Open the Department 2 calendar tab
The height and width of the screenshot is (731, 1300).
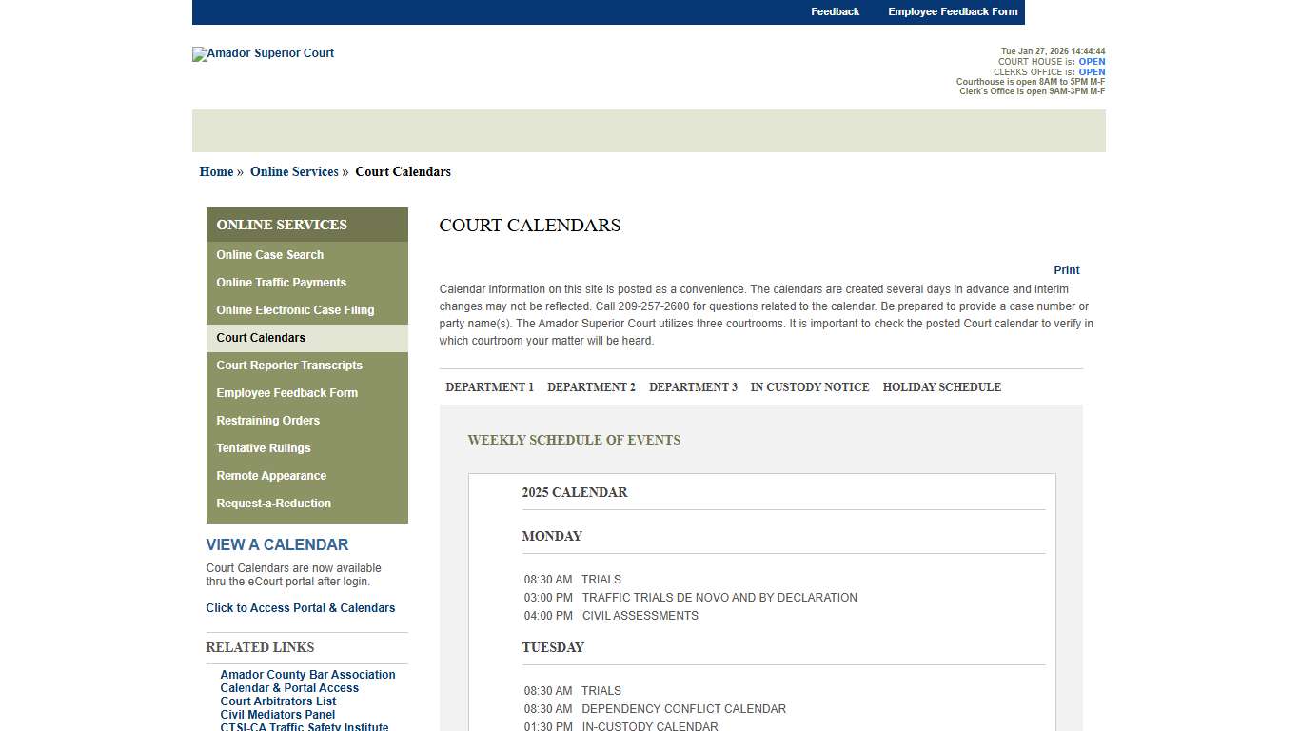tap(591, 387)
